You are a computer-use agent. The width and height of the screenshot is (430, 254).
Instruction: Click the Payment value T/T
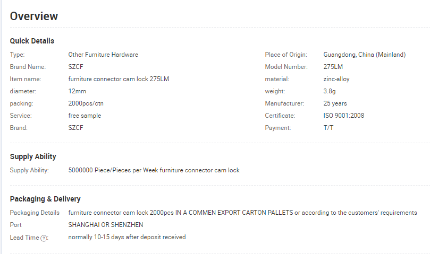[x=328, y=128]
